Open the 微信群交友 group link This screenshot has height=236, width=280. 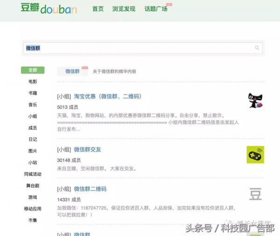pyautogui.click(x=88, y=150)
